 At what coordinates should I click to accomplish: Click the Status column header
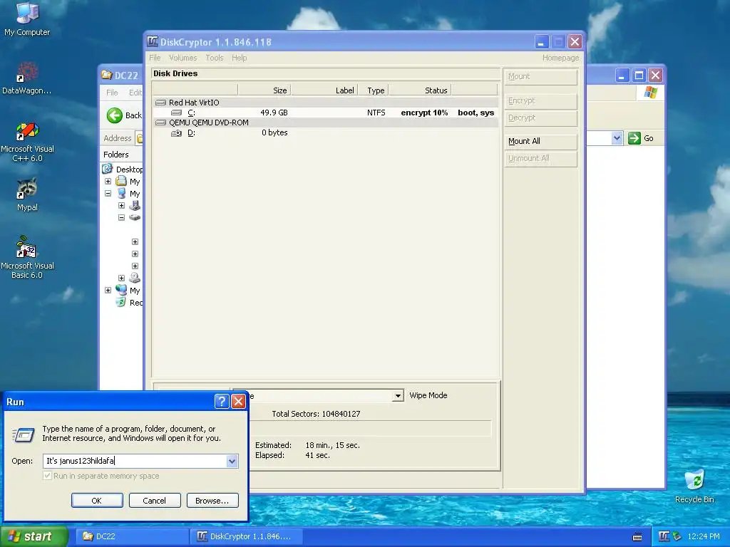point(420,90)
